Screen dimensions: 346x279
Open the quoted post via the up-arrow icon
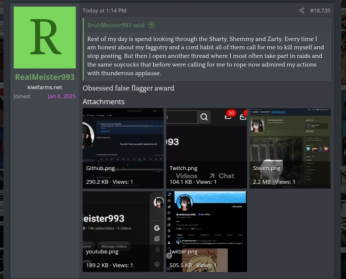[152, 25]
